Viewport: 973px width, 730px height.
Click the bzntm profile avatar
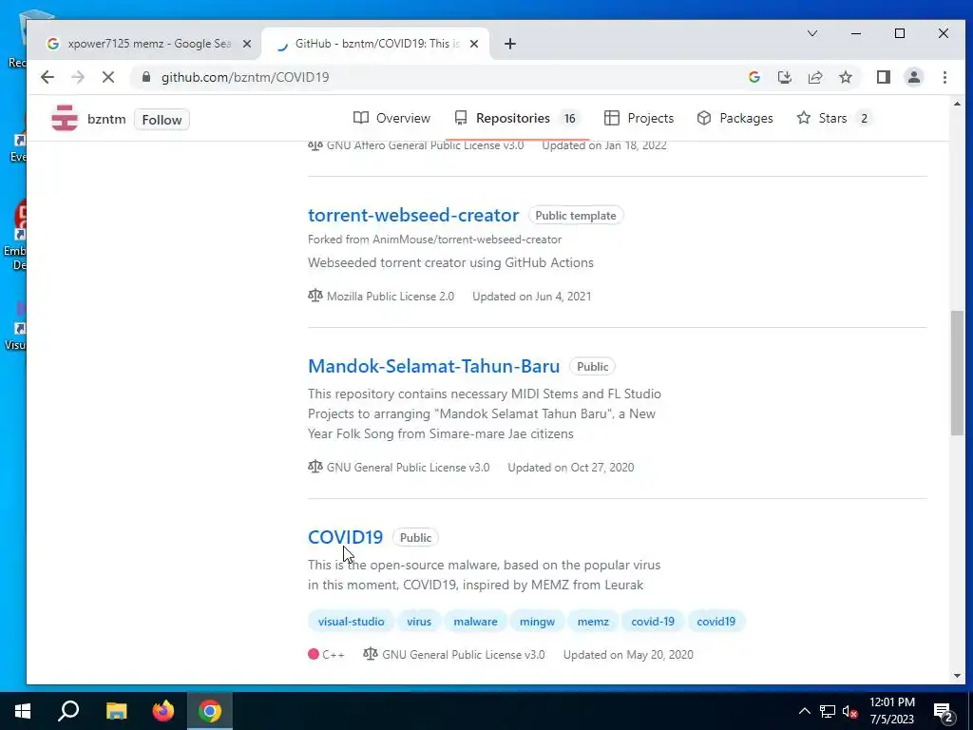pyautogui.click(x=65, y=119)
